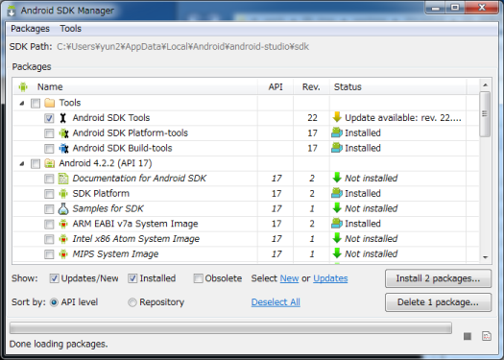Click the ARM EABI v7a System Image icon
This screenshot has width=504, height=360.
click(63, 224)
